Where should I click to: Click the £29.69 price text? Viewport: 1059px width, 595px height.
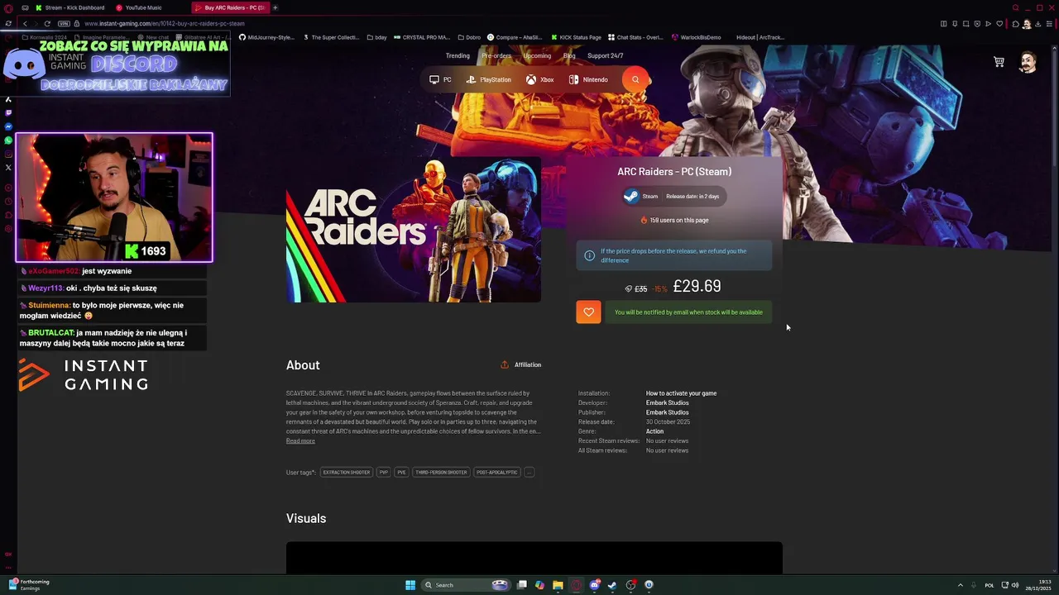tap(697, 287)
